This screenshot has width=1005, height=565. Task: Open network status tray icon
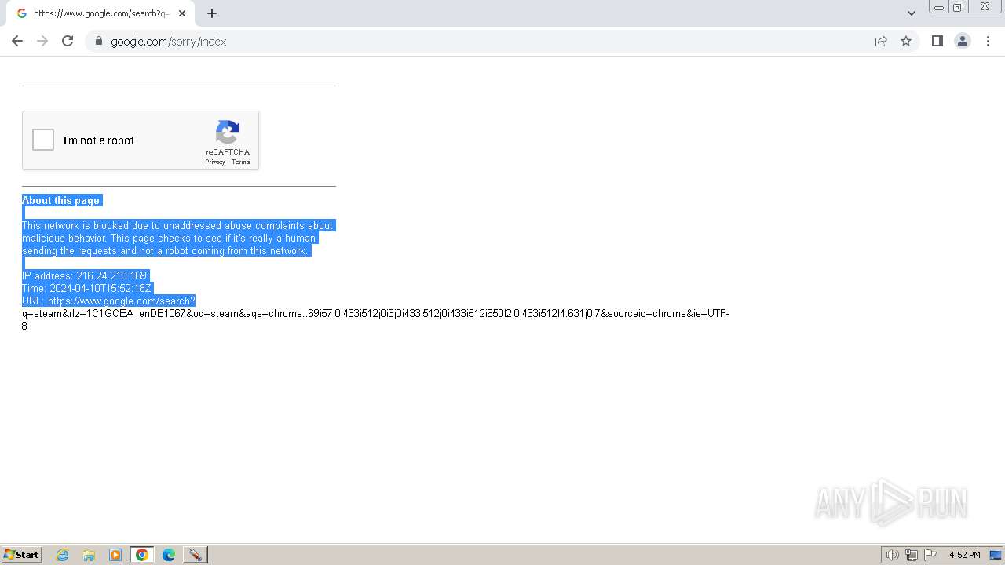coord(912,555)
